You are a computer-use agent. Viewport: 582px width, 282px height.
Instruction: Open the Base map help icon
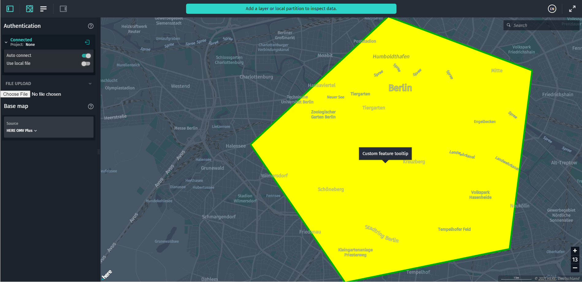(x=90, y=106)
